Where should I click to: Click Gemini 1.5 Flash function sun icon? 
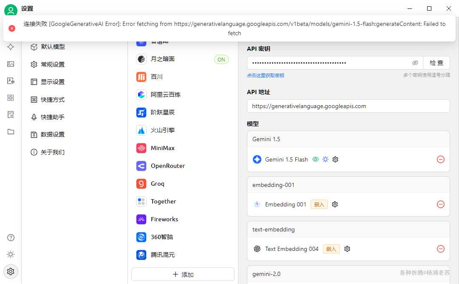coord(325,159)
